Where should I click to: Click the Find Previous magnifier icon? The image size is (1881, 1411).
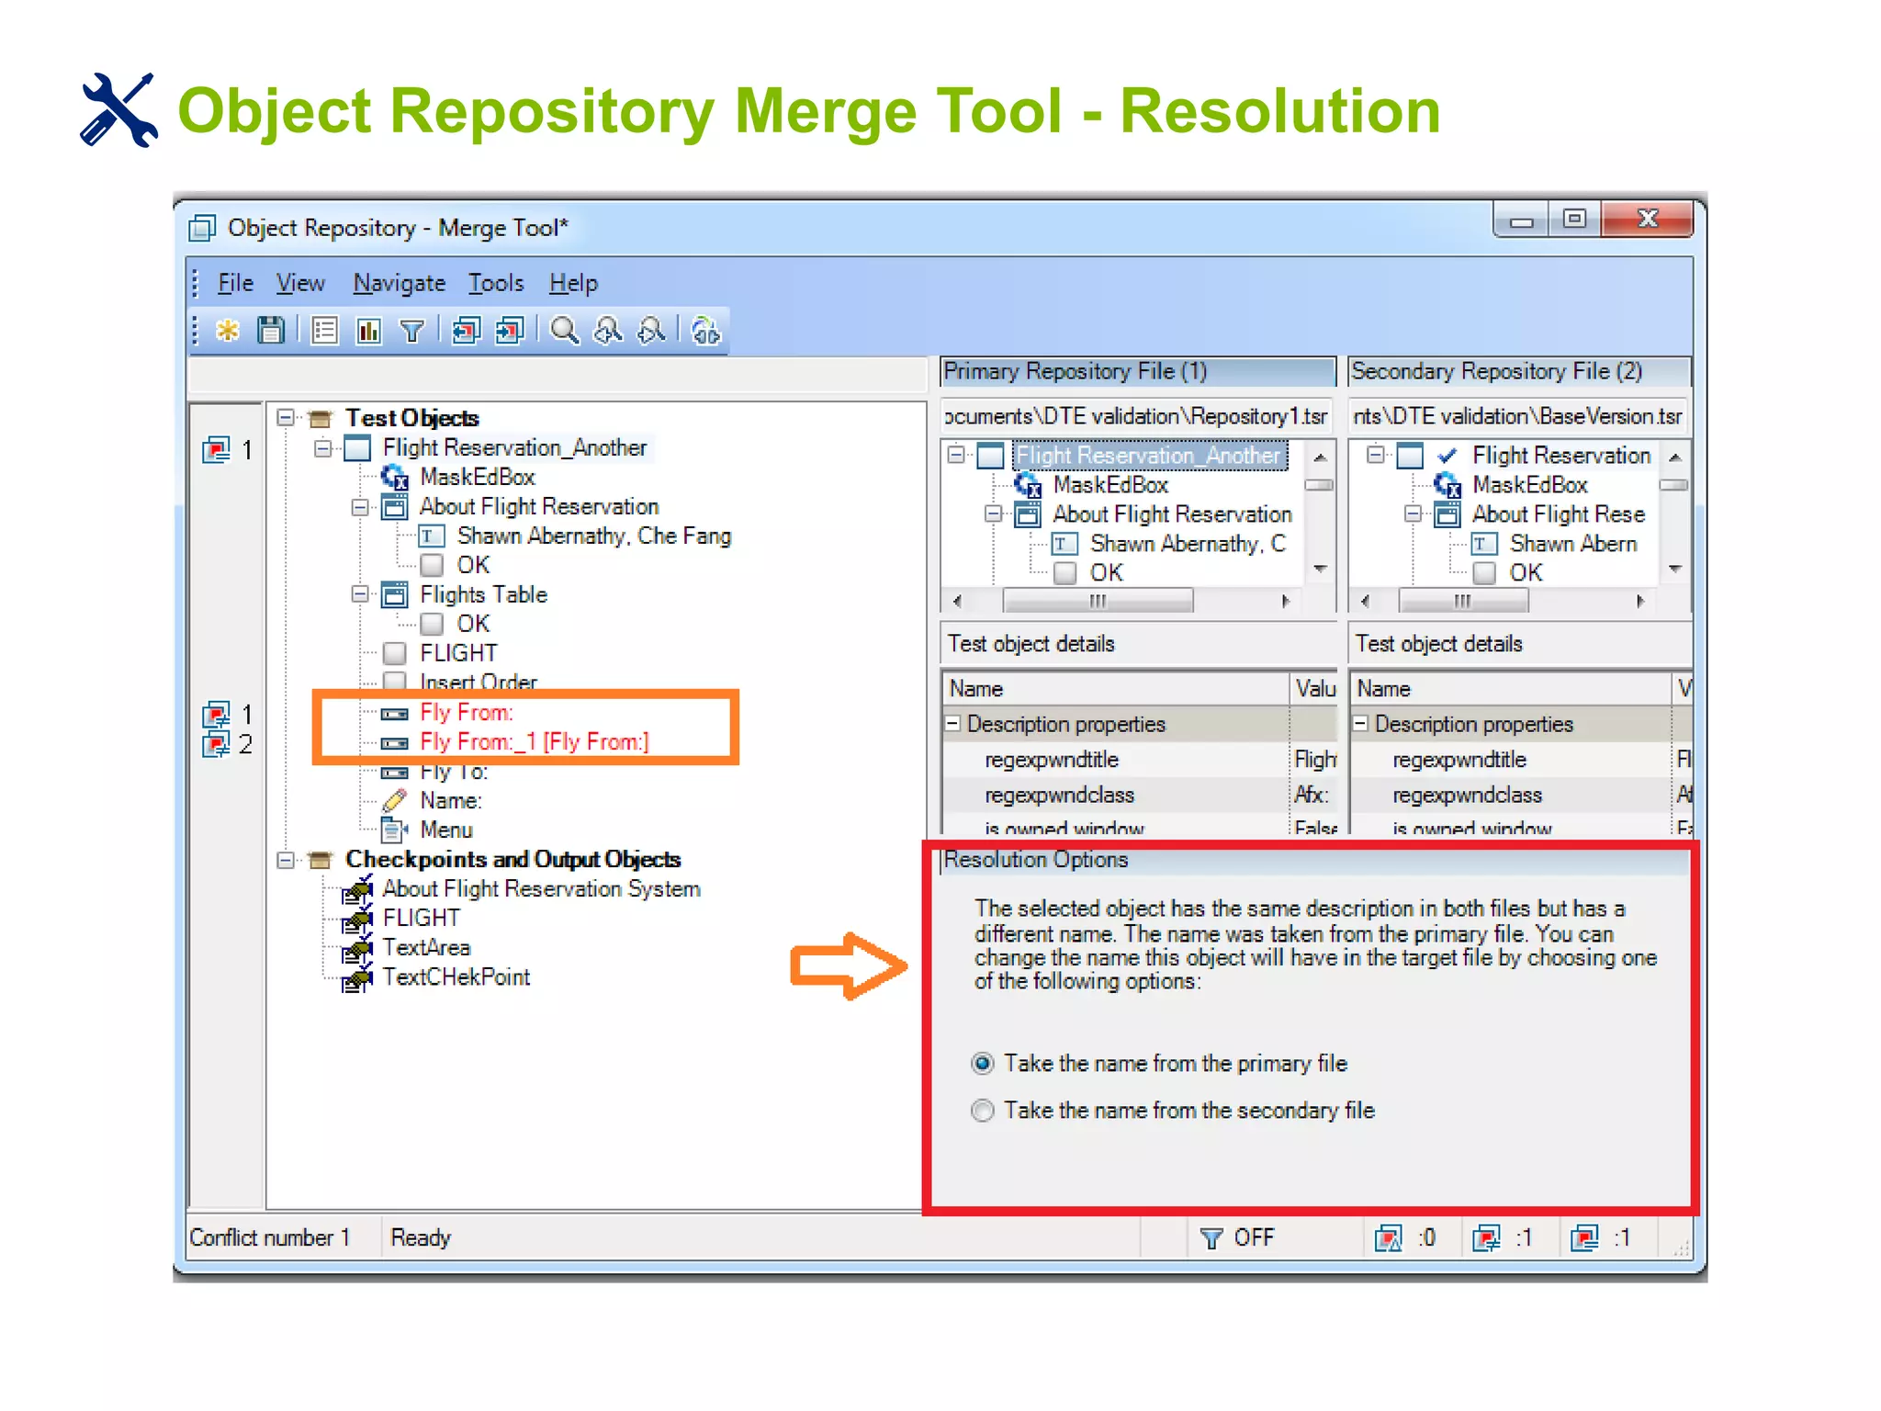tap(607, 330)
